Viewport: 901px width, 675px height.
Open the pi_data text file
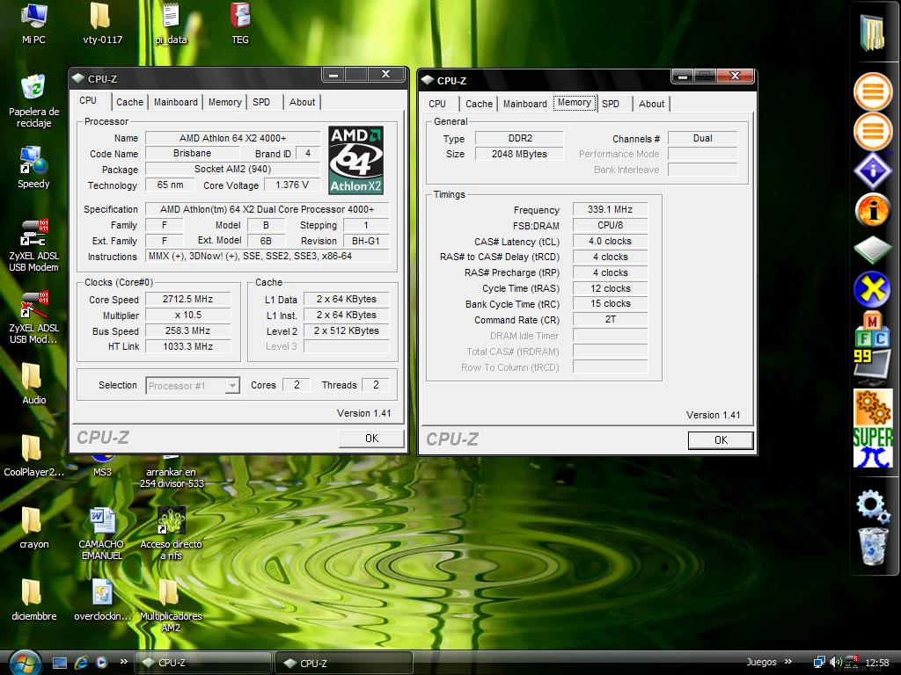pyautogui.click(x=171, y=23)
